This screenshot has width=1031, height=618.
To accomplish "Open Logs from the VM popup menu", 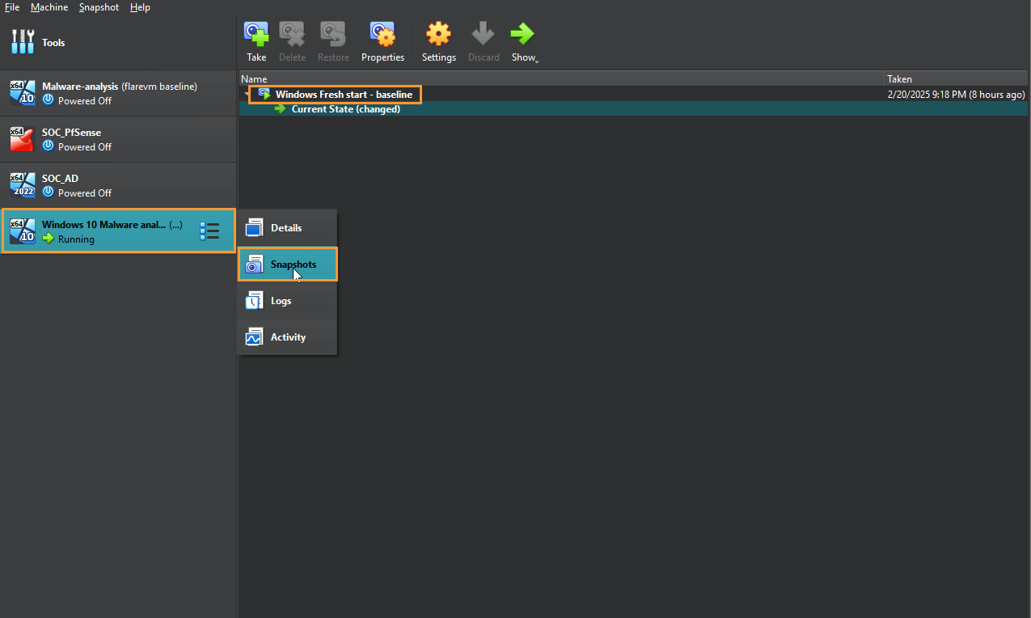I will (287, 301).
